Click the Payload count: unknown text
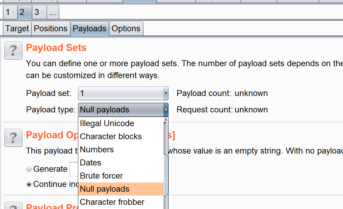The image size is (343, 209). coord(222,93)
